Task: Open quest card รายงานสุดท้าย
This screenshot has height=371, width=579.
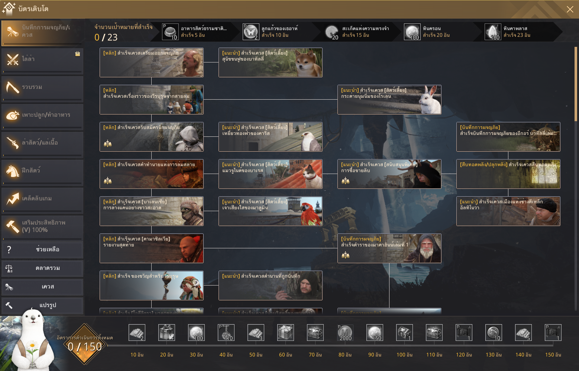Action: [x=152, y=248]
